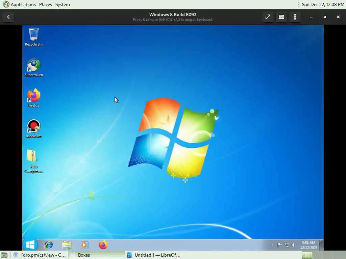346x259 pixels.
Task: Open the Applications menu
Action: (19, 4)
